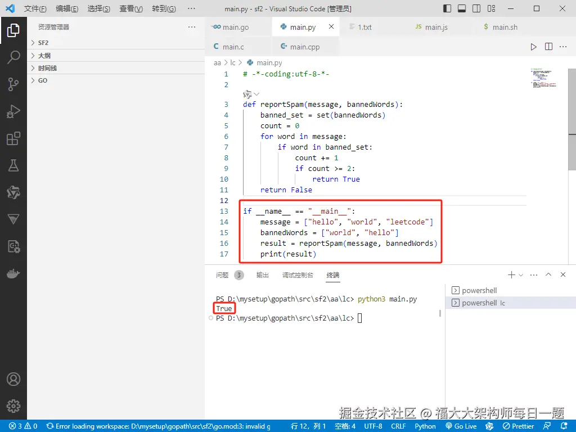Open the 选择(S) menu
This screenshot has width=576, height=432.
(x=99, y=8)
